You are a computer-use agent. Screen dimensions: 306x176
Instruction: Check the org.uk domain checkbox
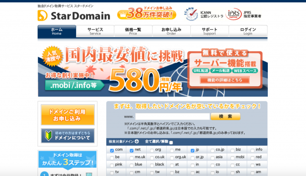[x=172, y=158]
